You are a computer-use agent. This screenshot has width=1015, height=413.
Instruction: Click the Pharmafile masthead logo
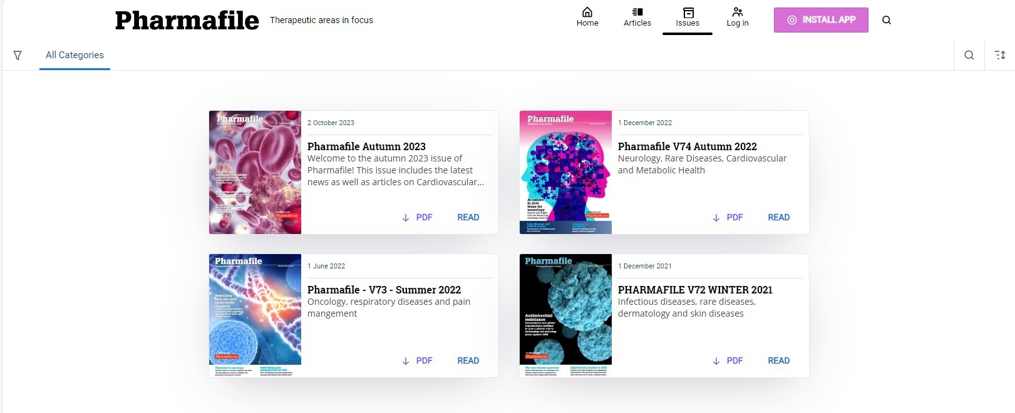(x=186, y=20)
